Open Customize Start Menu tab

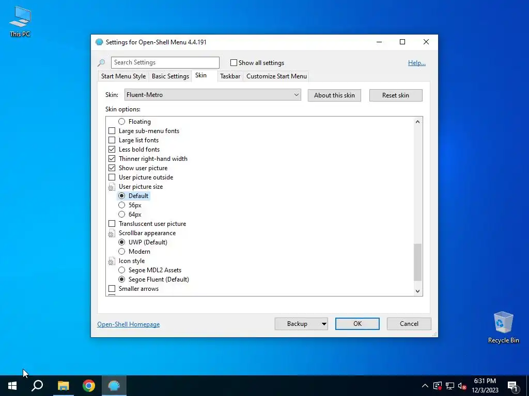click(277, 76)
